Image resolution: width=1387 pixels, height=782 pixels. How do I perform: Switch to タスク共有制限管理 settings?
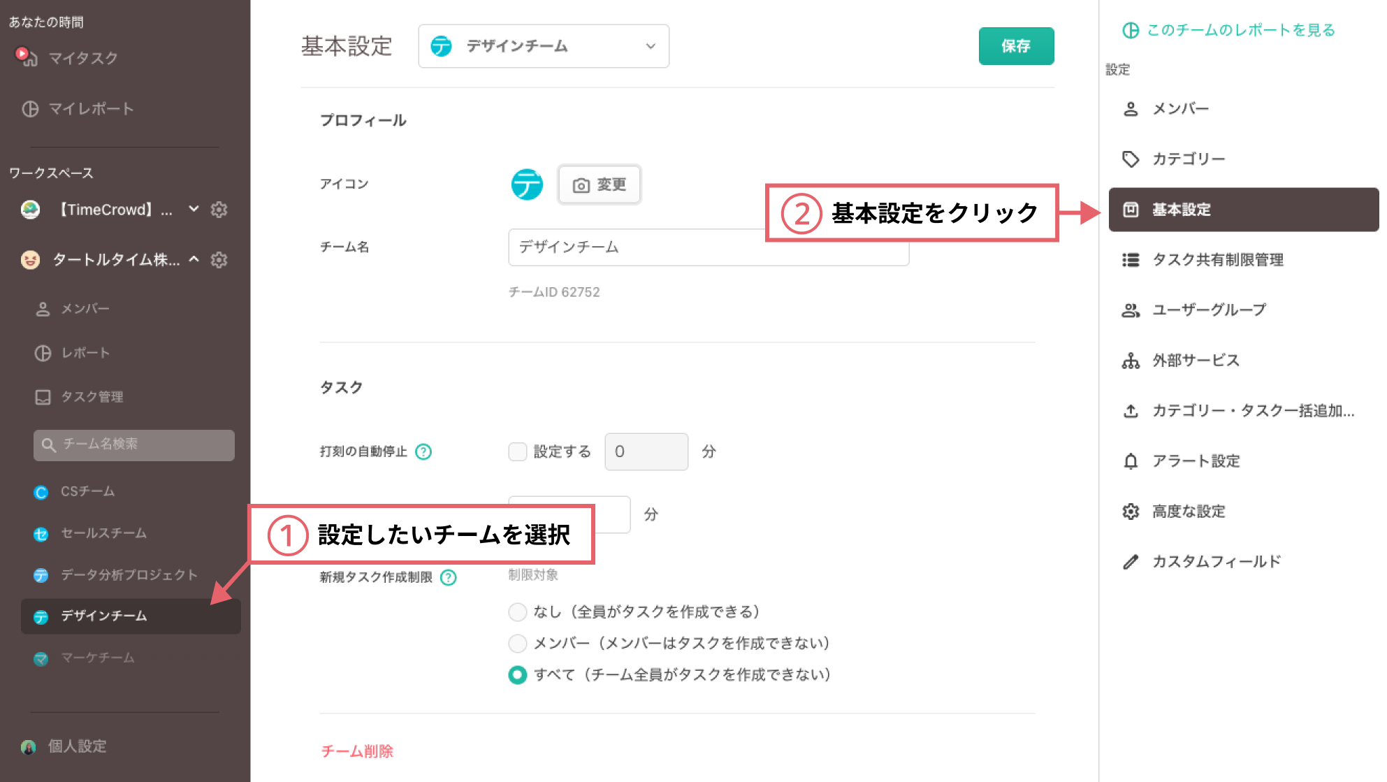pyautogui.click(x=1219, y=260)
